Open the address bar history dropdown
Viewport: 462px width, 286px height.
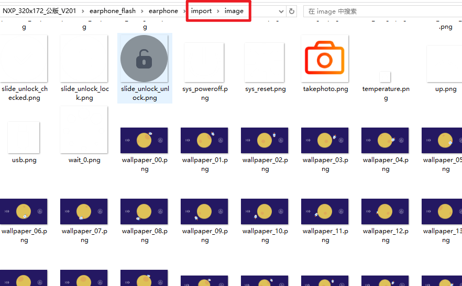[x=281, y=12]
